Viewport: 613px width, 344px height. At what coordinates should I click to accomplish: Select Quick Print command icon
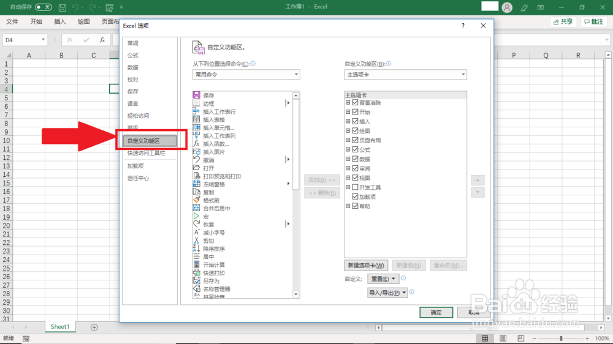(x=196, y=273)
